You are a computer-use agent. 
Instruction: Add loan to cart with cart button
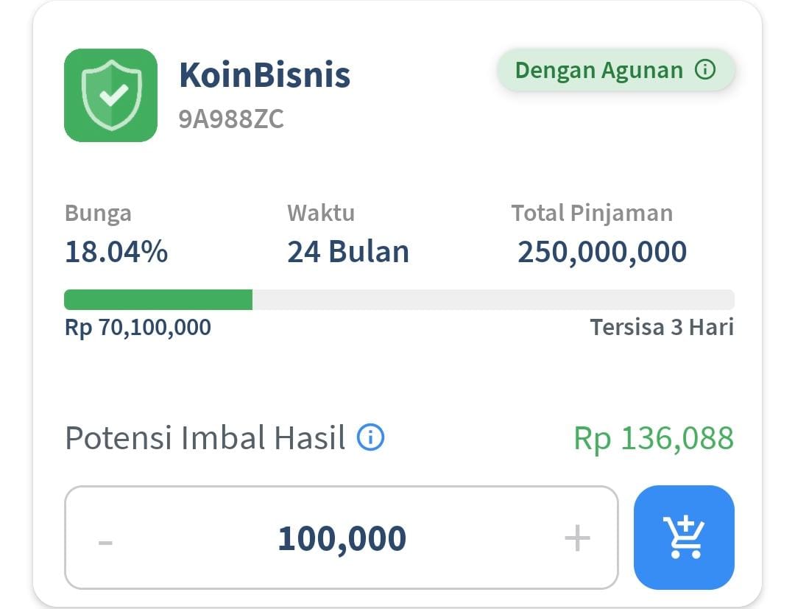[x=684, y=538]
